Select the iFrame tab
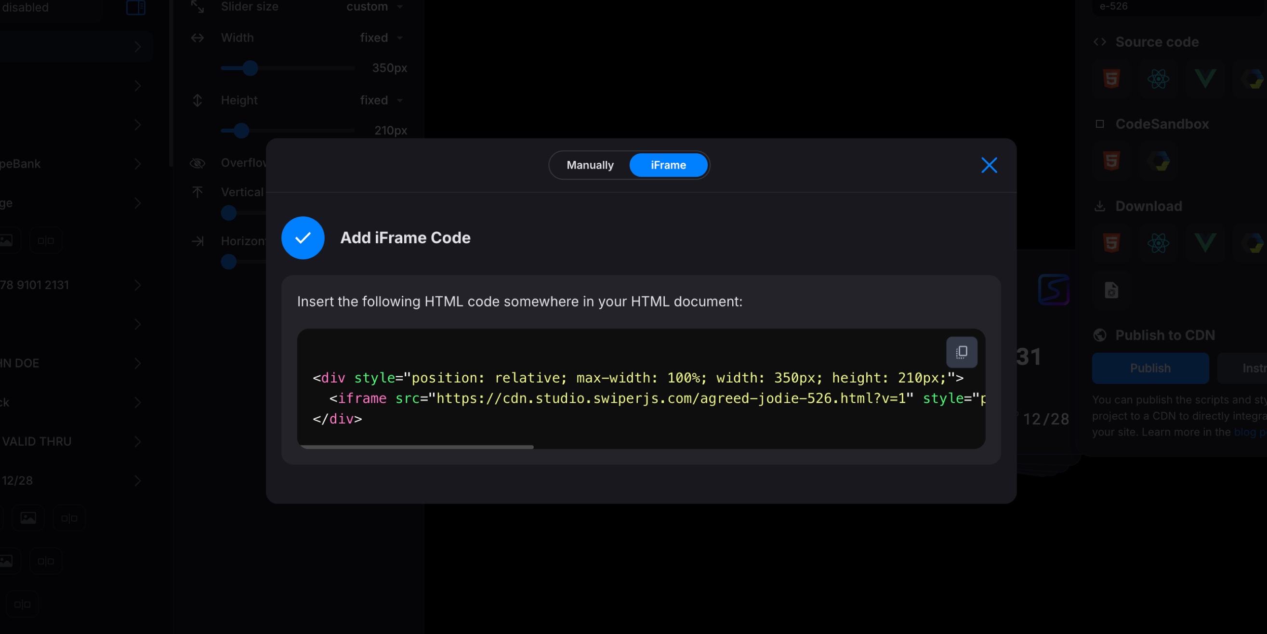Viewport: 1267px width, 634px height. coord(668,165)
